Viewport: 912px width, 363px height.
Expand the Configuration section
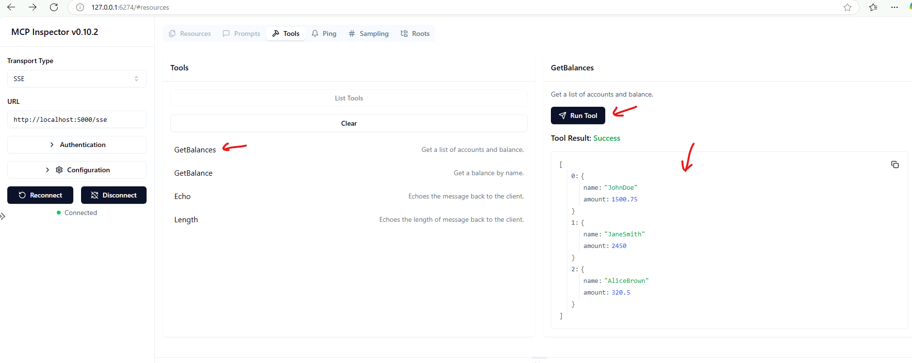[77, 170]
